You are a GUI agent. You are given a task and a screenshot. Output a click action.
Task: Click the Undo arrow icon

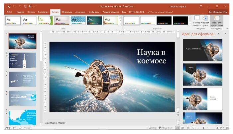tap(14, 6)
